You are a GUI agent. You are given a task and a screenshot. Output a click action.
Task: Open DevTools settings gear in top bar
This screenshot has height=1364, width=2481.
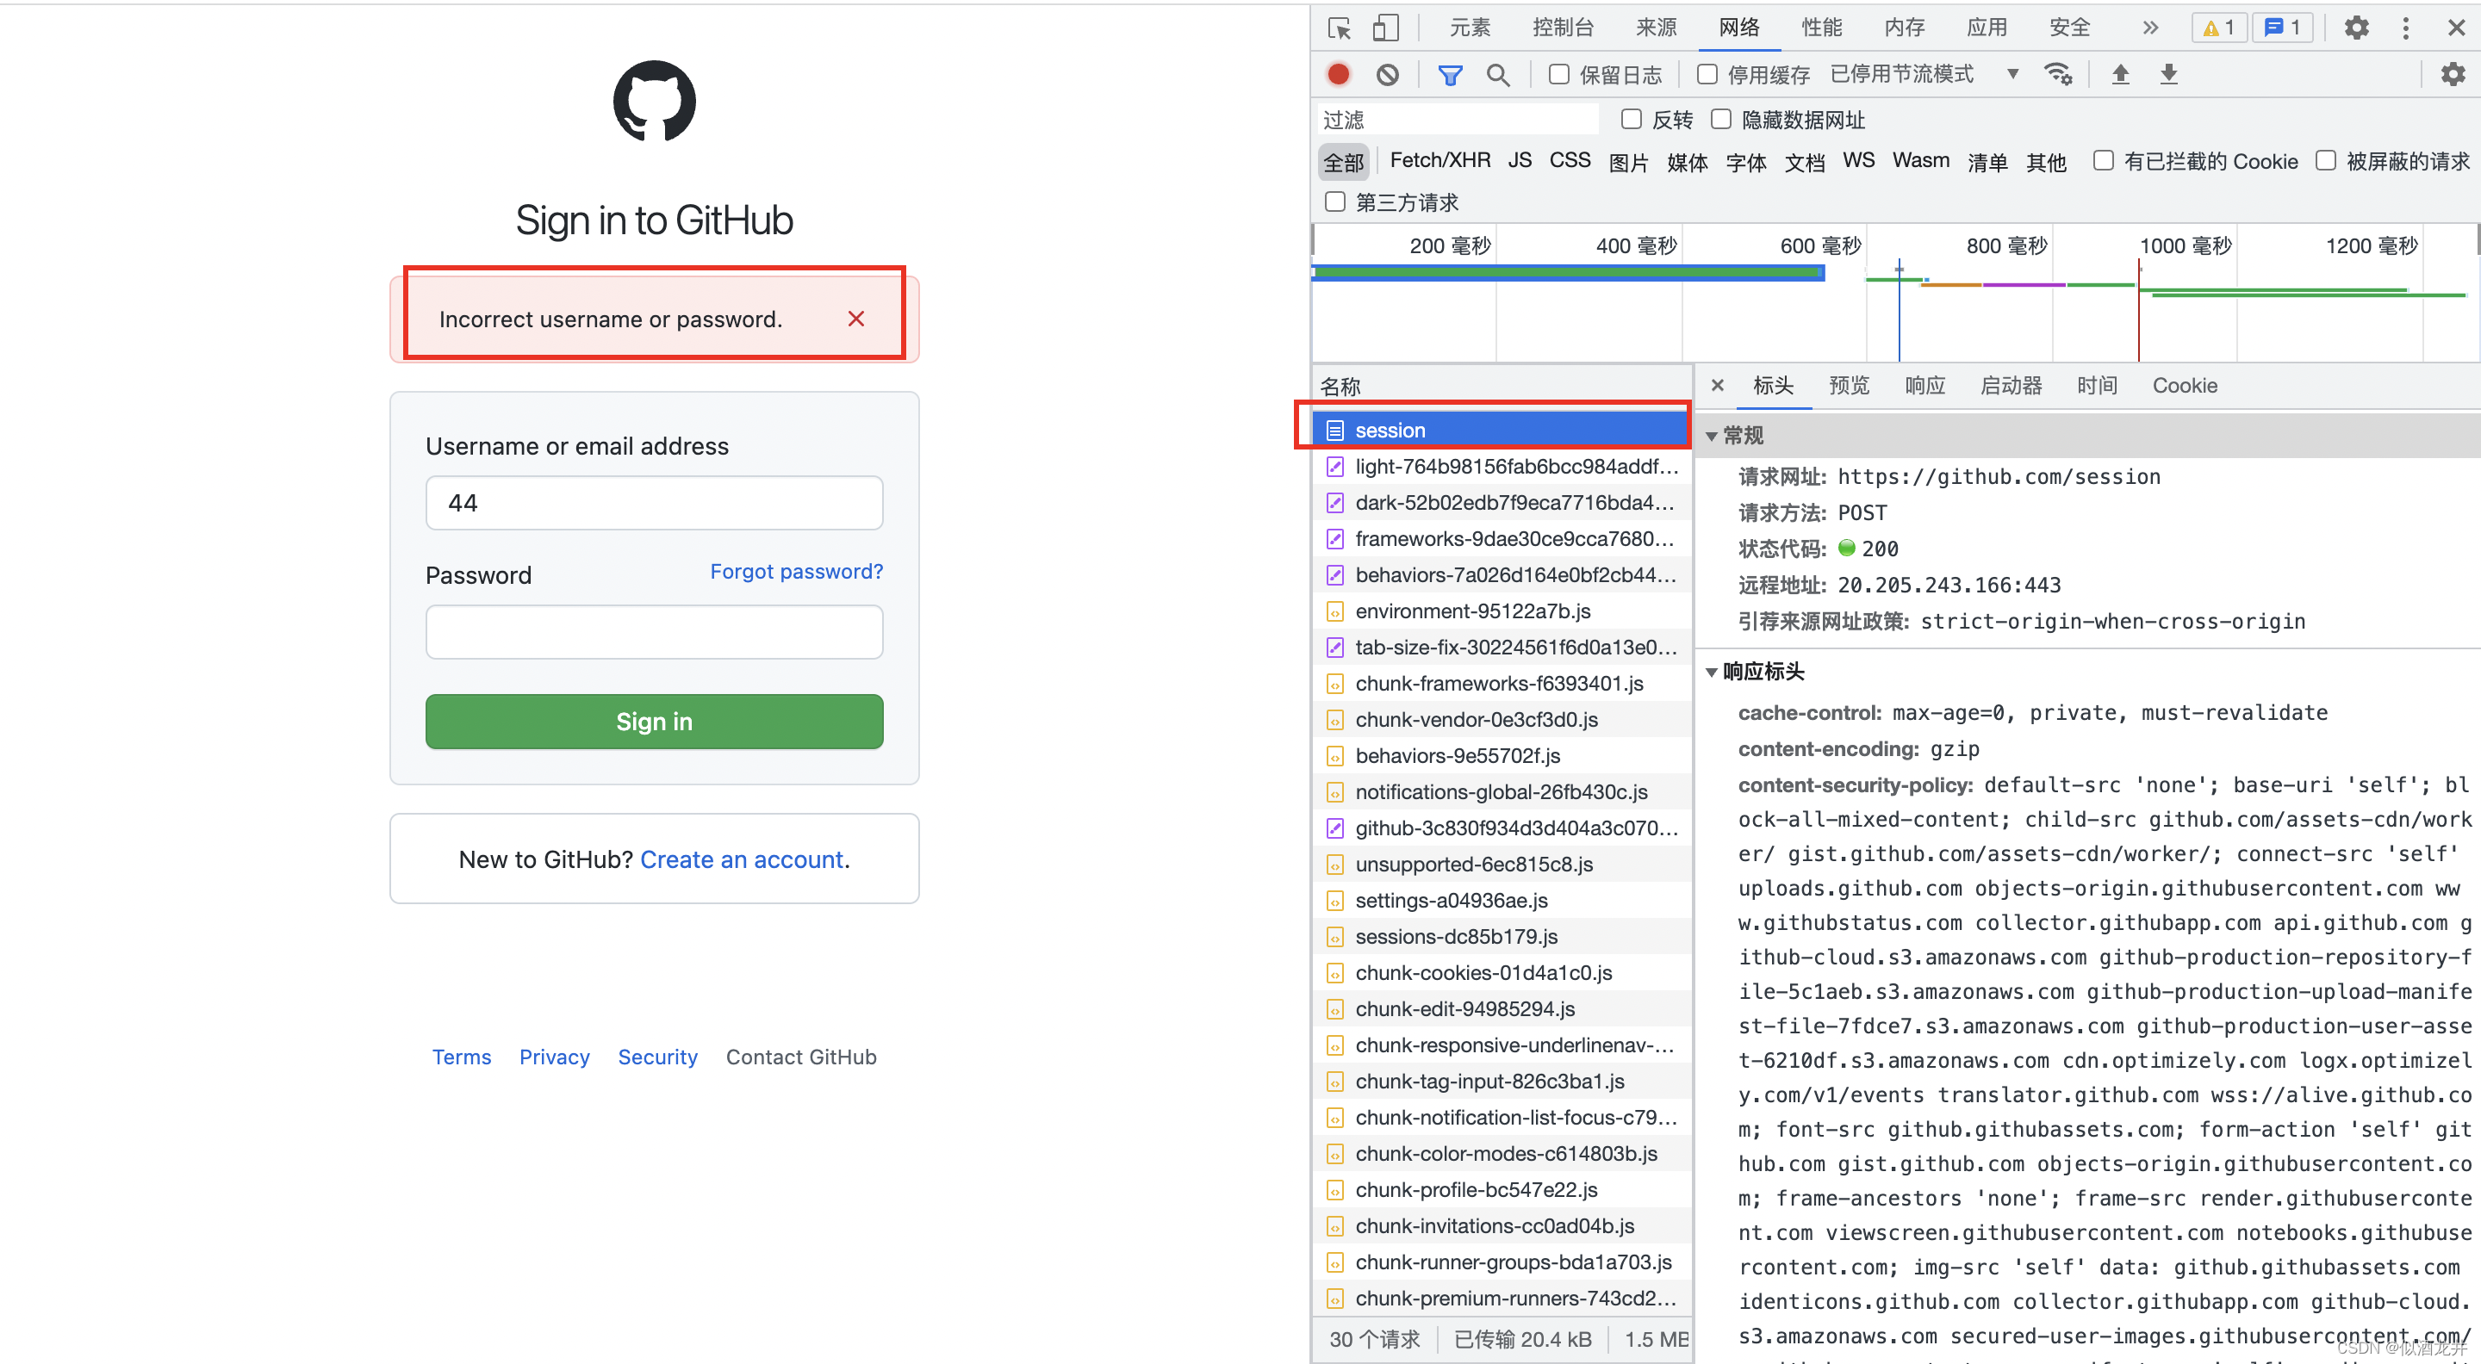2356,28
